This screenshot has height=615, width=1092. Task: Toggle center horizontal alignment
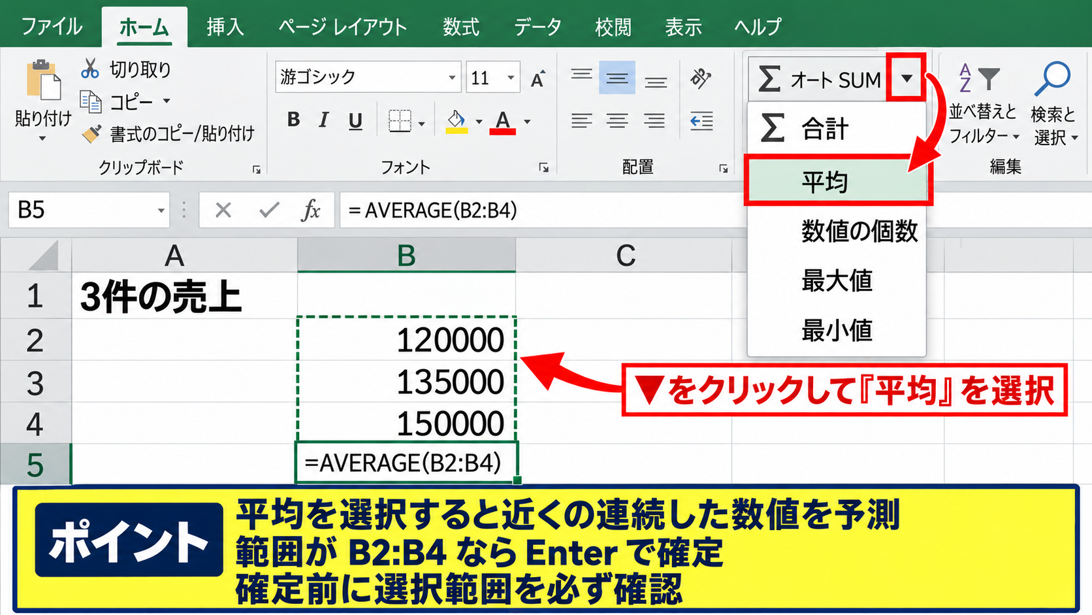617,121
